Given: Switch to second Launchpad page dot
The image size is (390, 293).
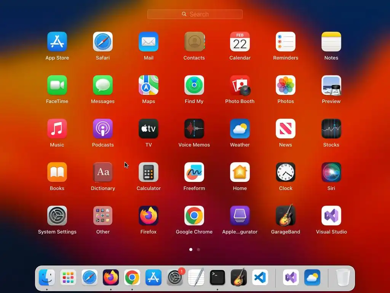Looking at the screenshot, I should (198, 250).
